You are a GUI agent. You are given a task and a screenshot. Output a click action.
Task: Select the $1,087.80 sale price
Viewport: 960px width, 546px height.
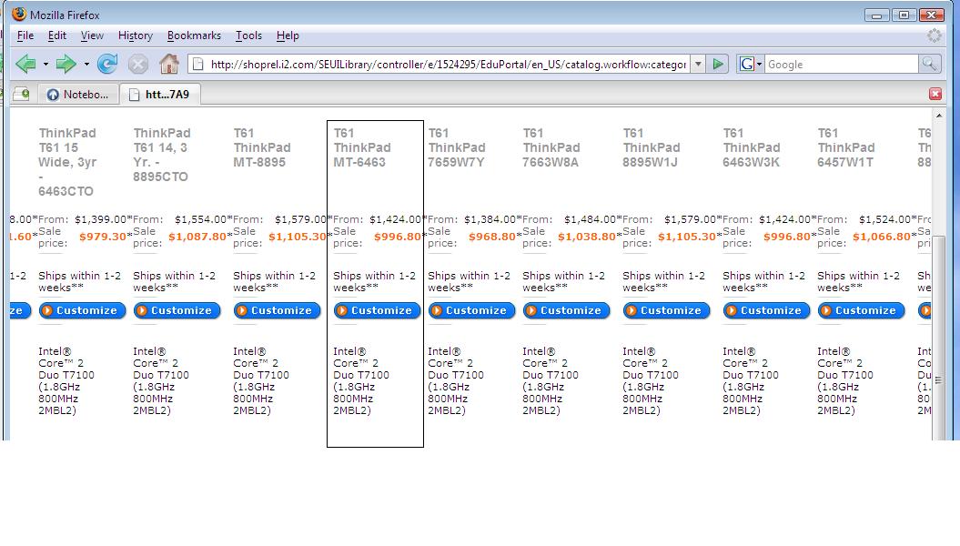[x=197, y=237]
